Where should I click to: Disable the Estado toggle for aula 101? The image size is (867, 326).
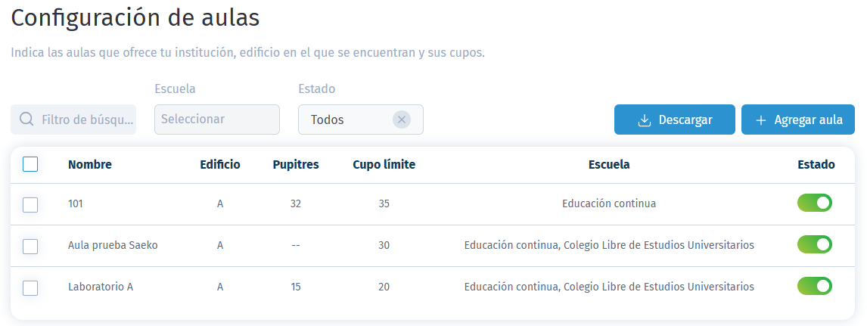[x=815, y=203]
